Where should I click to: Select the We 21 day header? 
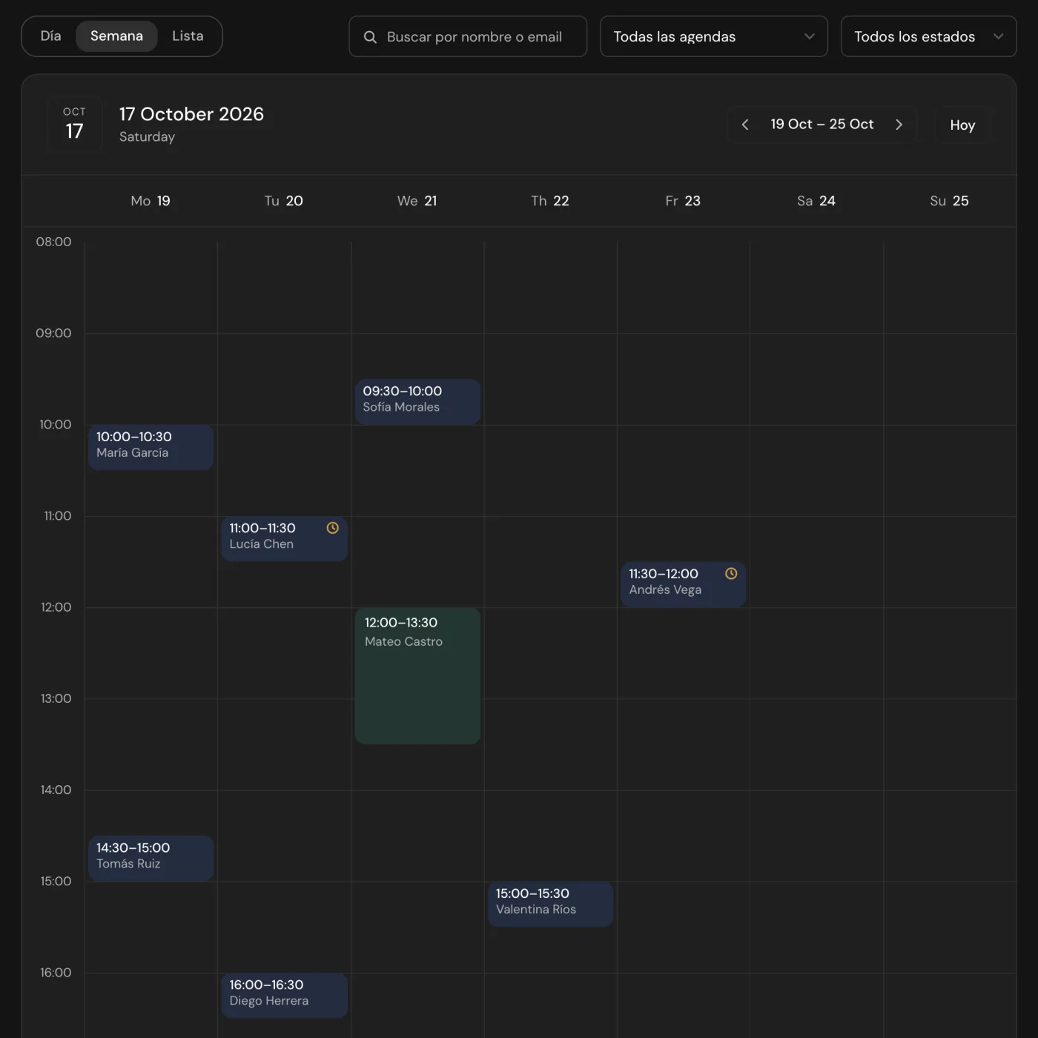point(417,201)
